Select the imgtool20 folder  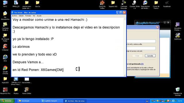pos(5,80)
